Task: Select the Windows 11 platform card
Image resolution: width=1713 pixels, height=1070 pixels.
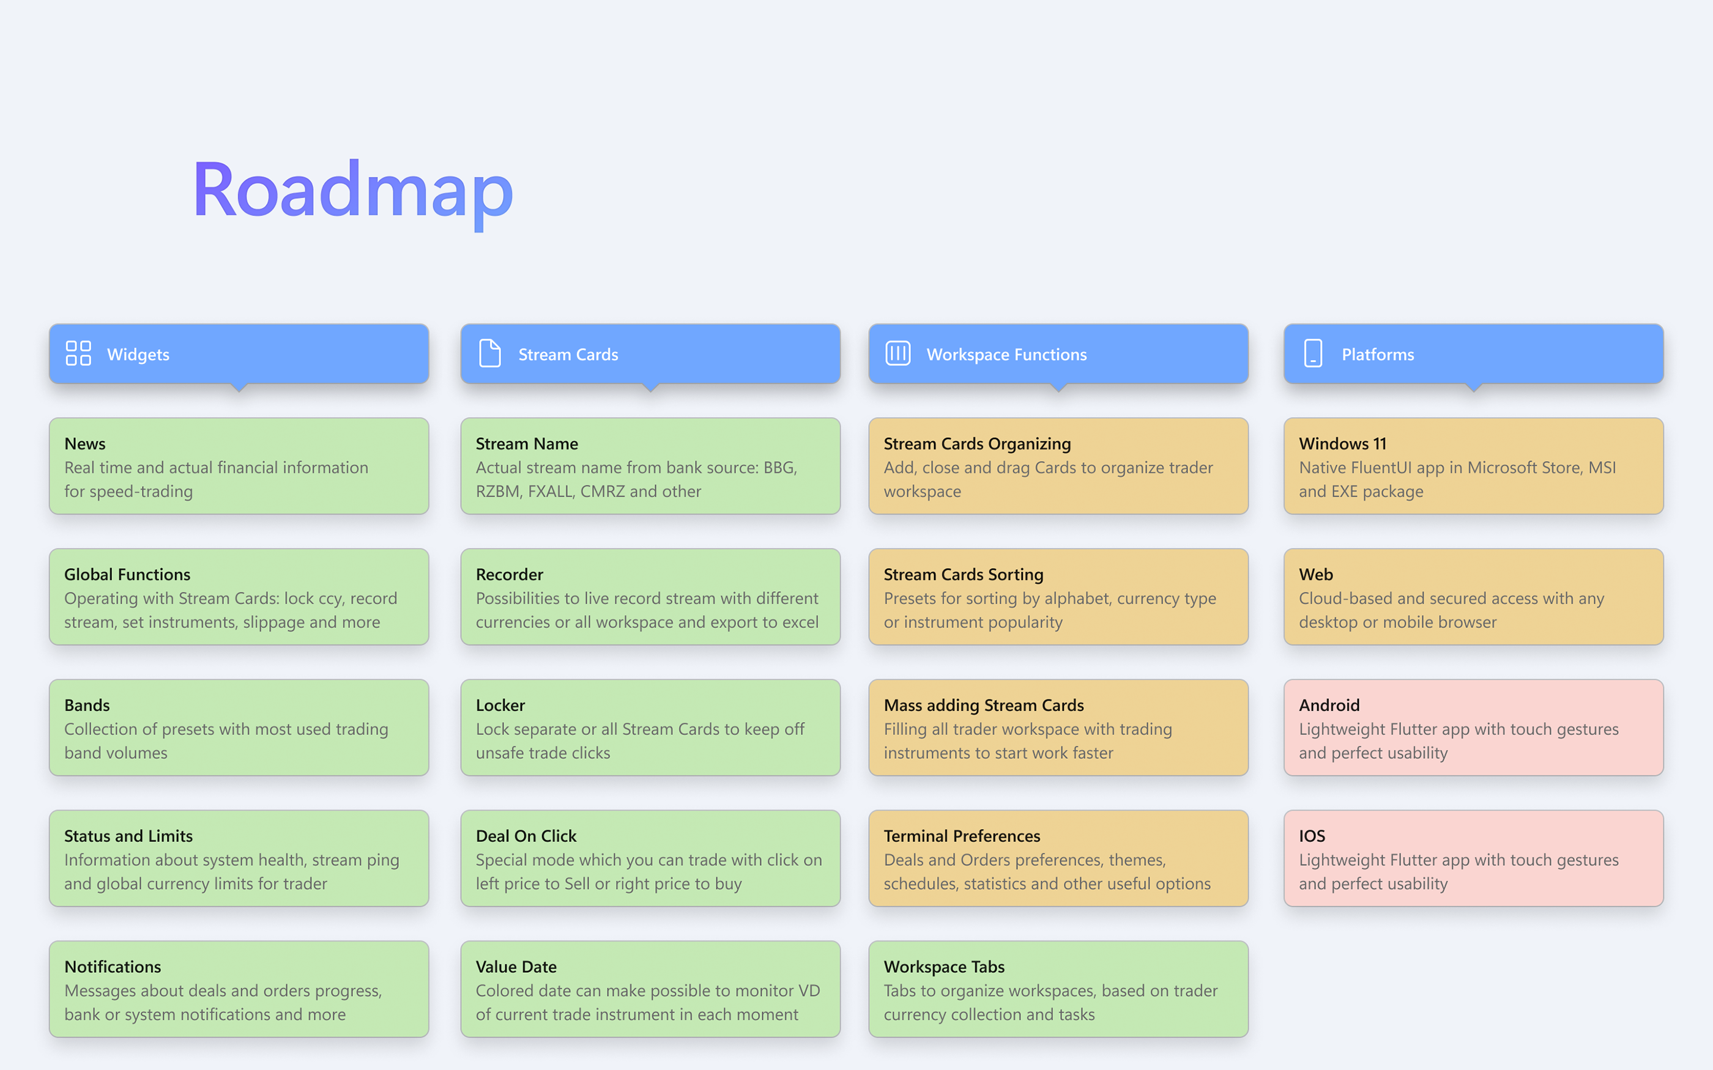Action: (x=1473, y=466)
